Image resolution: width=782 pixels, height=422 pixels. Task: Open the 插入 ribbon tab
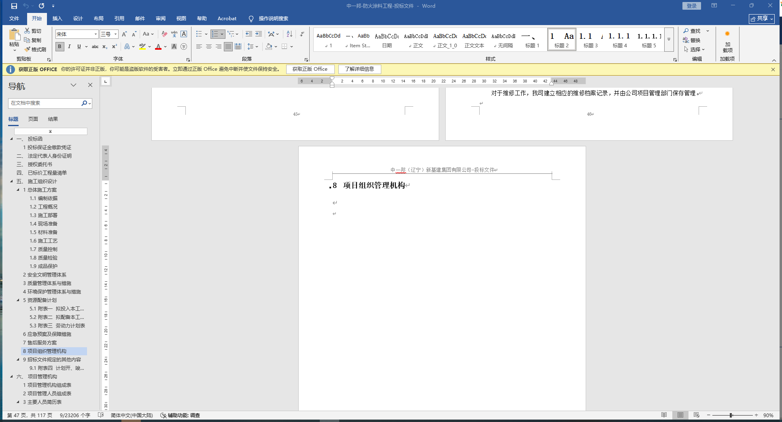[57, 19]
